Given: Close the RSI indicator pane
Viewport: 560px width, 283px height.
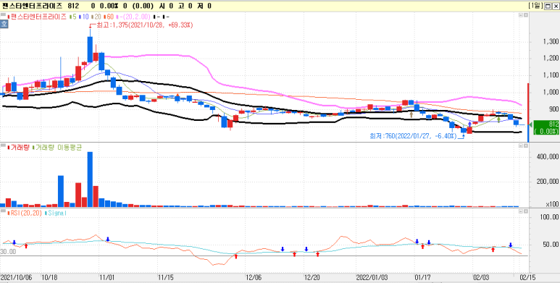Looking at the screenshot, I should [525, 211].
